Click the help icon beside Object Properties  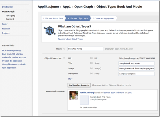click(64, 58)
